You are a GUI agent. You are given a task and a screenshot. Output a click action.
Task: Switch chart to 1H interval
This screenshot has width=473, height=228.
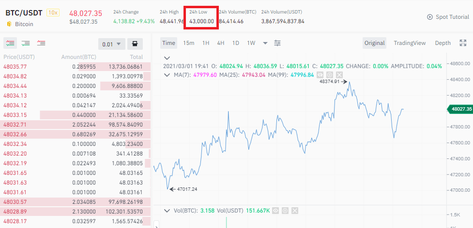coord(206,43)
